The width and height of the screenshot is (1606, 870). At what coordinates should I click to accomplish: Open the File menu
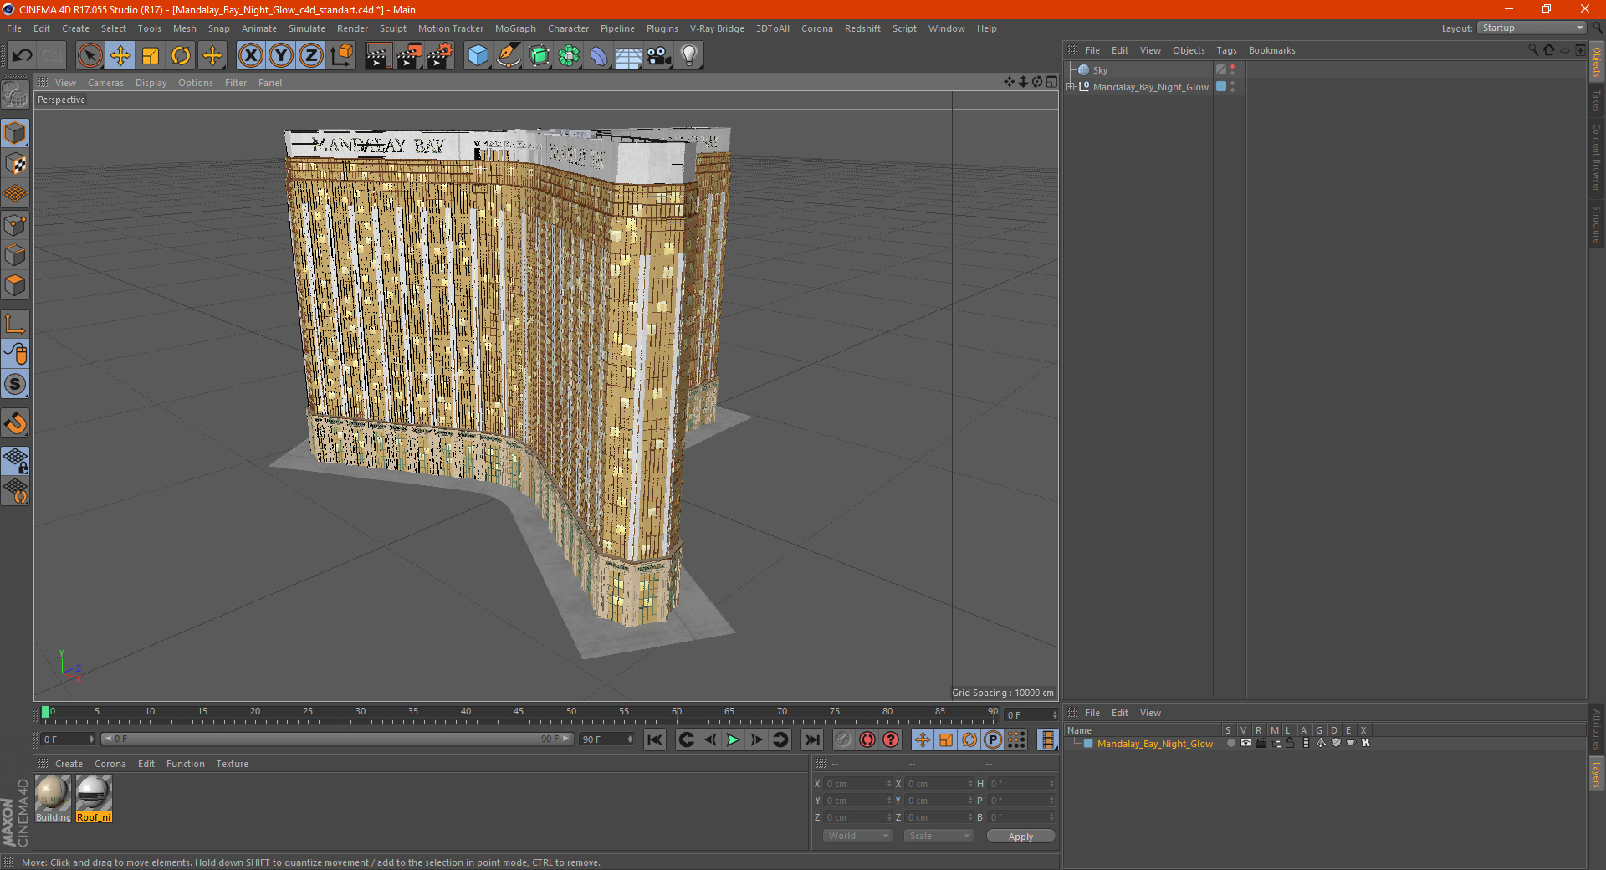14,28
